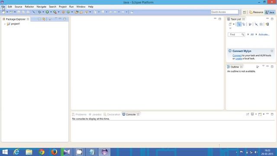
Task: Click Focus on Workweek icon in Task List
Action: [250, 24]
